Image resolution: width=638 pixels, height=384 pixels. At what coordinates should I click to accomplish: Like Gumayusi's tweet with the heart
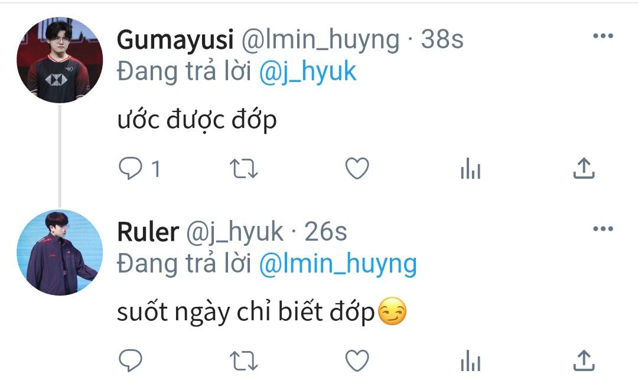[357, 170]
